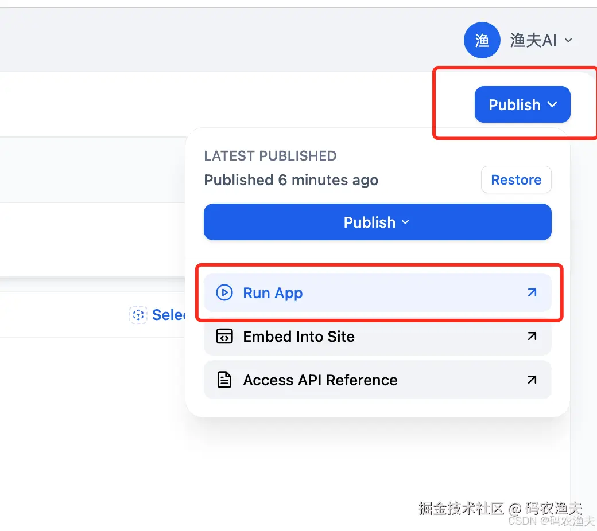Select the Run App menu entry

pos(377,292)
